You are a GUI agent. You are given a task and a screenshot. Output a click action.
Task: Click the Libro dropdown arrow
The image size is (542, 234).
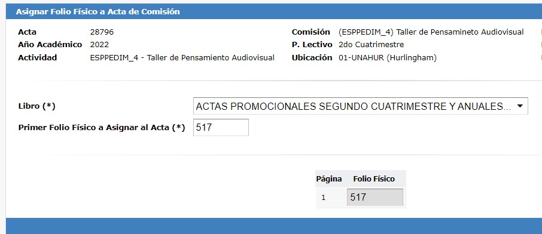519,106
